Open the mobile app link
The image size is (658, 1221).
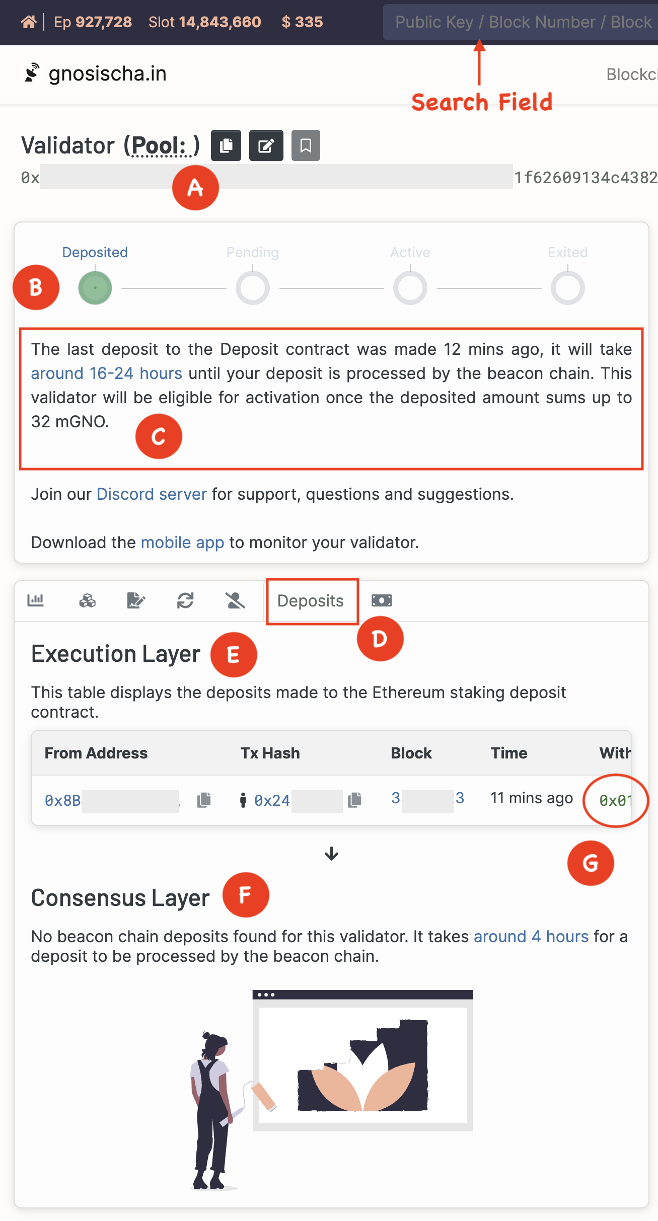[x=182, y=543]
